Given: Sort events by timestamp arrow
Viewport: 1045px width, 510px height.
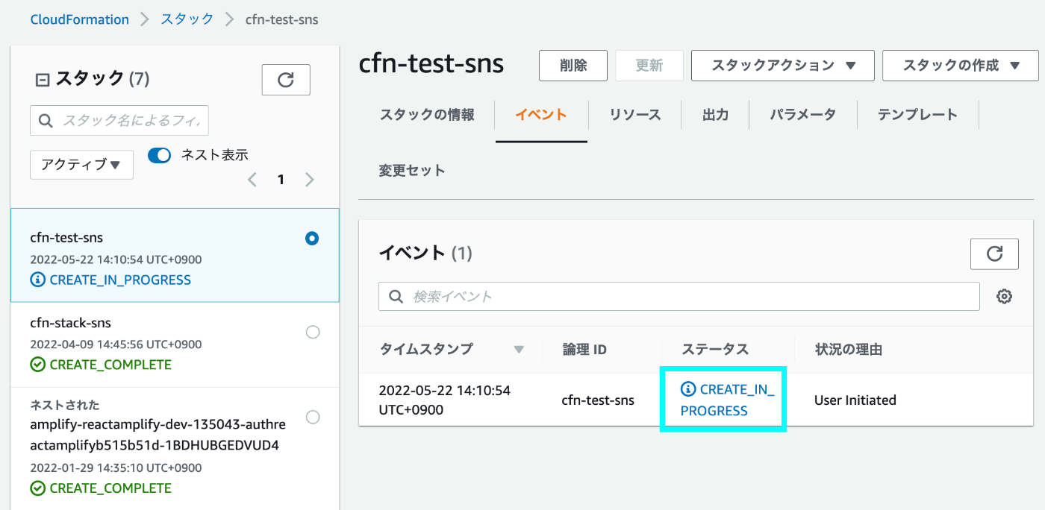Looking at the screenshot, I should coord(519,350).
